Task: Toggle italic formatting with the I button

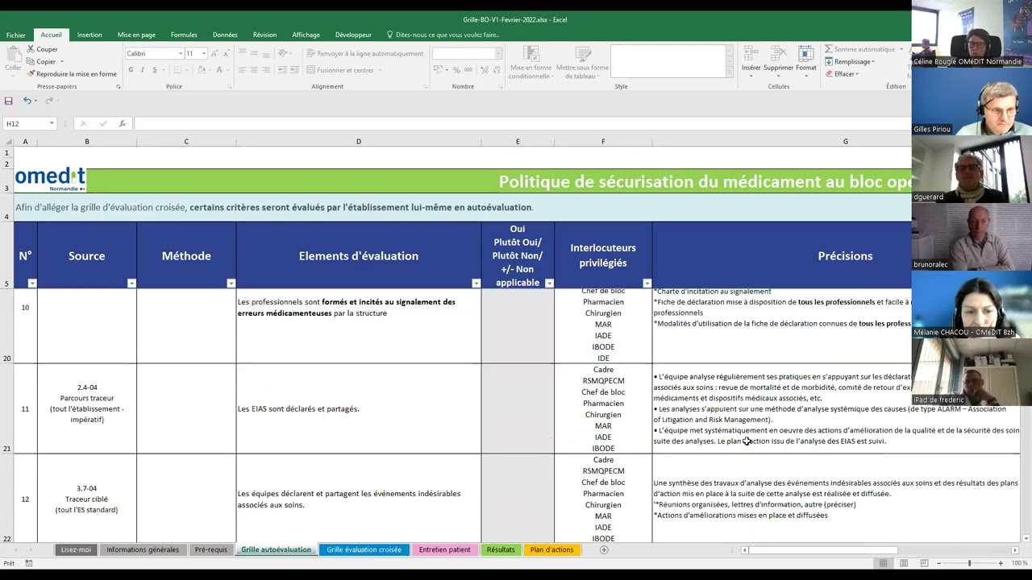Action: [143, 70]
